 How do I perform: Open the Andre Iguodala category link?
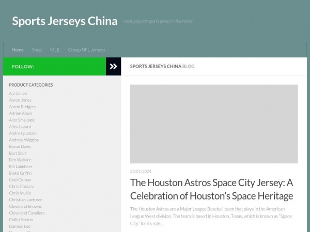coord(23,133)
